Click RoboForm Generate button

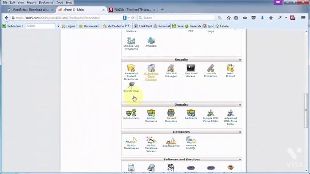click(x=193, y=26)
